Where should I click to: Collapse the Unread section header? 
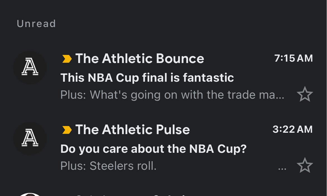point(36,24)
